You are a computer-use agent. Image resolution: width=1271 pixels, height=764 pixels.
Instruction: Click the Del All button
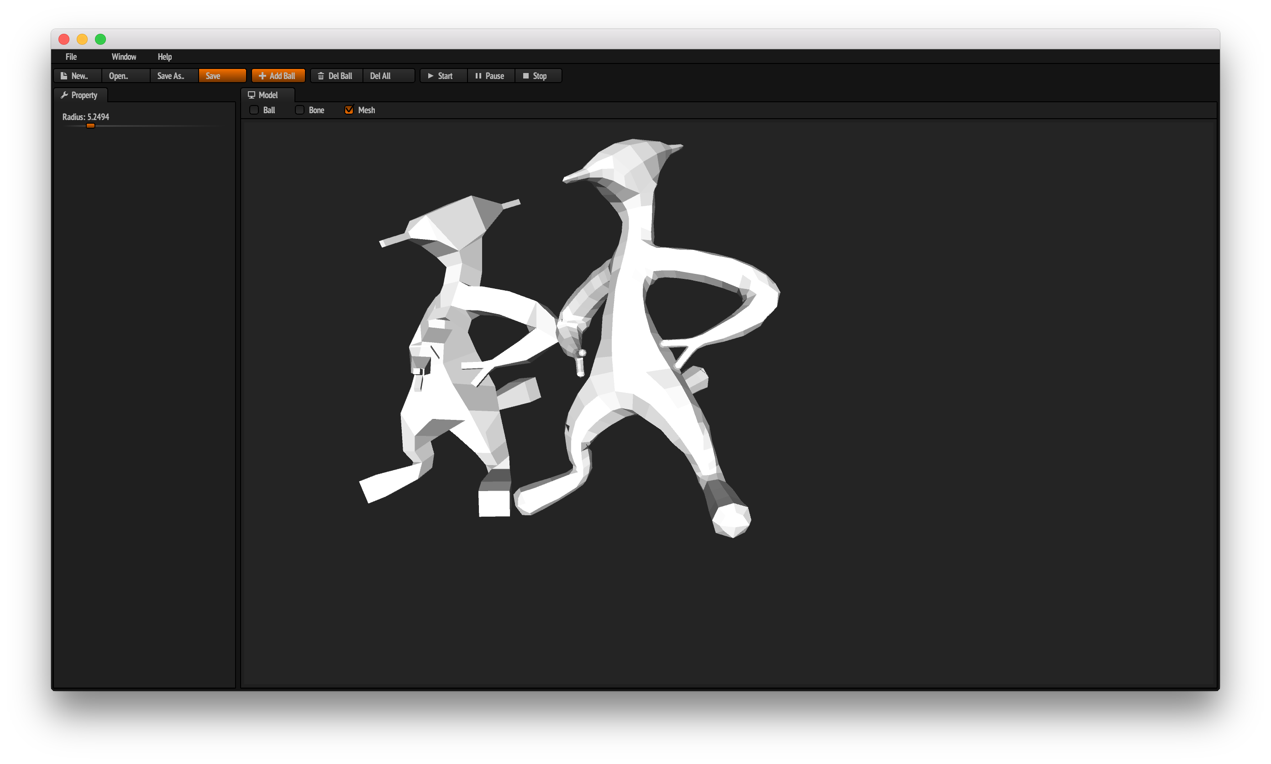point(380,76)
